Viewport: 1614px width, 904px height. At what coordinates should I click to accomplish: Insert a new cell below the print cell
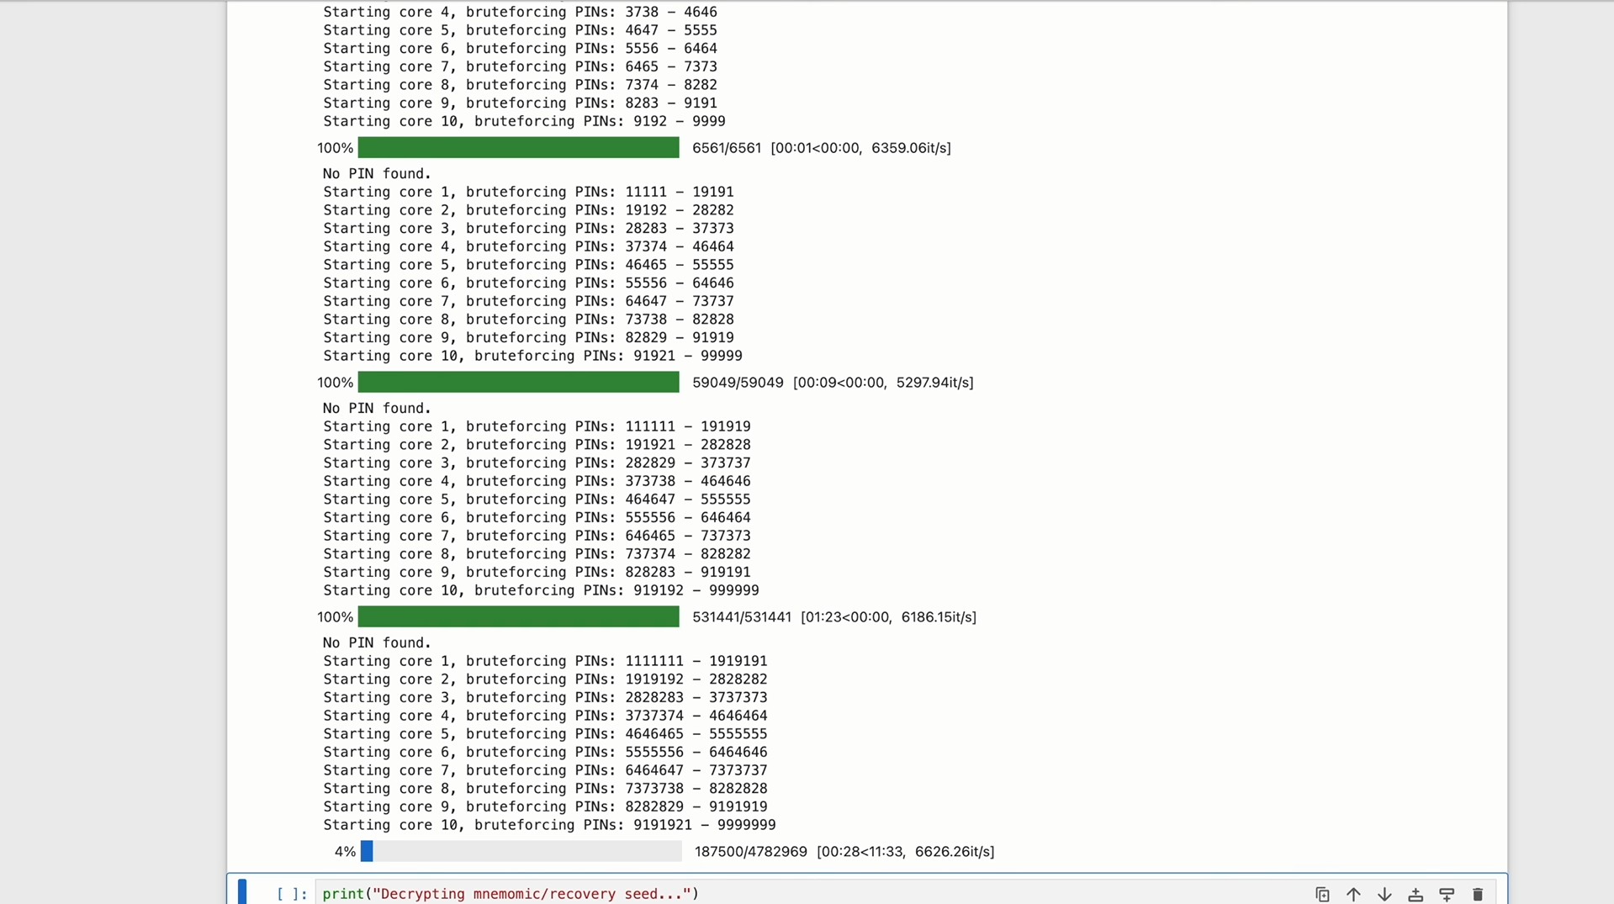pos(1447,894)
